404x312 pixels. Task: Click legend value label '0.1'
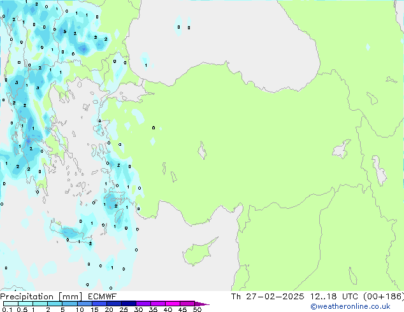click(x=7, y=309)
